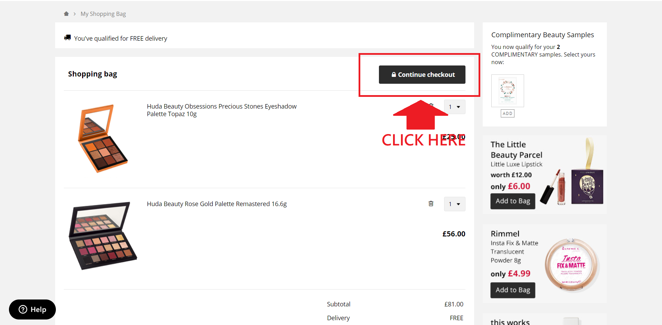Click the free delivery truck icon
662x325 pixels.
(67, 38)
